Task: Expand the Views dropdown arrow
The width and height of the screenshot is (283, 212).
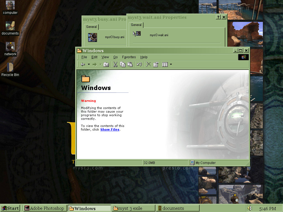Action: click(171, 65)
